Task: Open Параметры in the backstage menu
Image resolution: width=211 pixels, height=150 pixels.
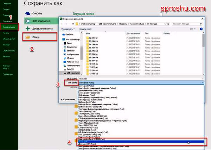Action: point(8,74)
